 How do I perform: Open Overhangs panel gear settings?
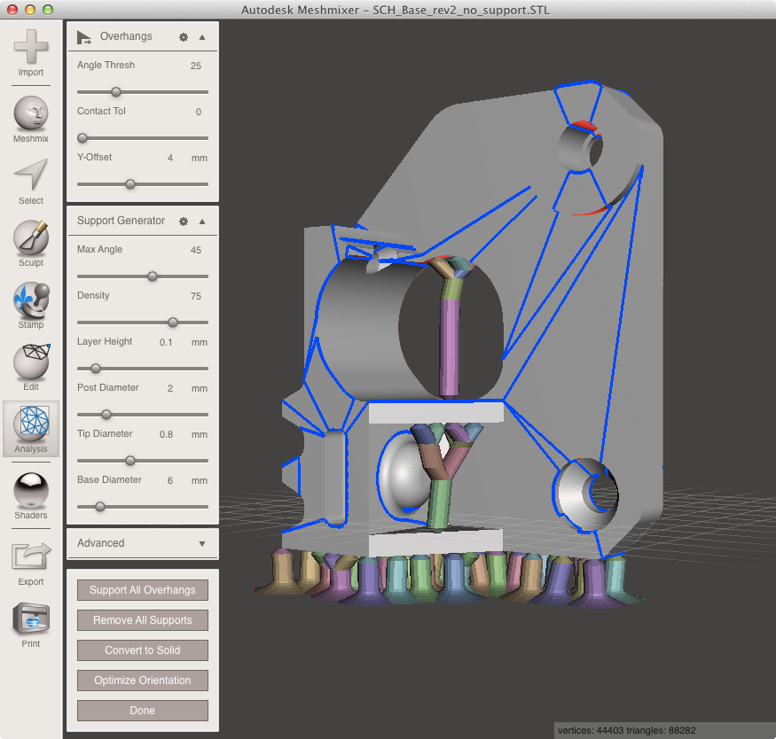coord(184,37)
